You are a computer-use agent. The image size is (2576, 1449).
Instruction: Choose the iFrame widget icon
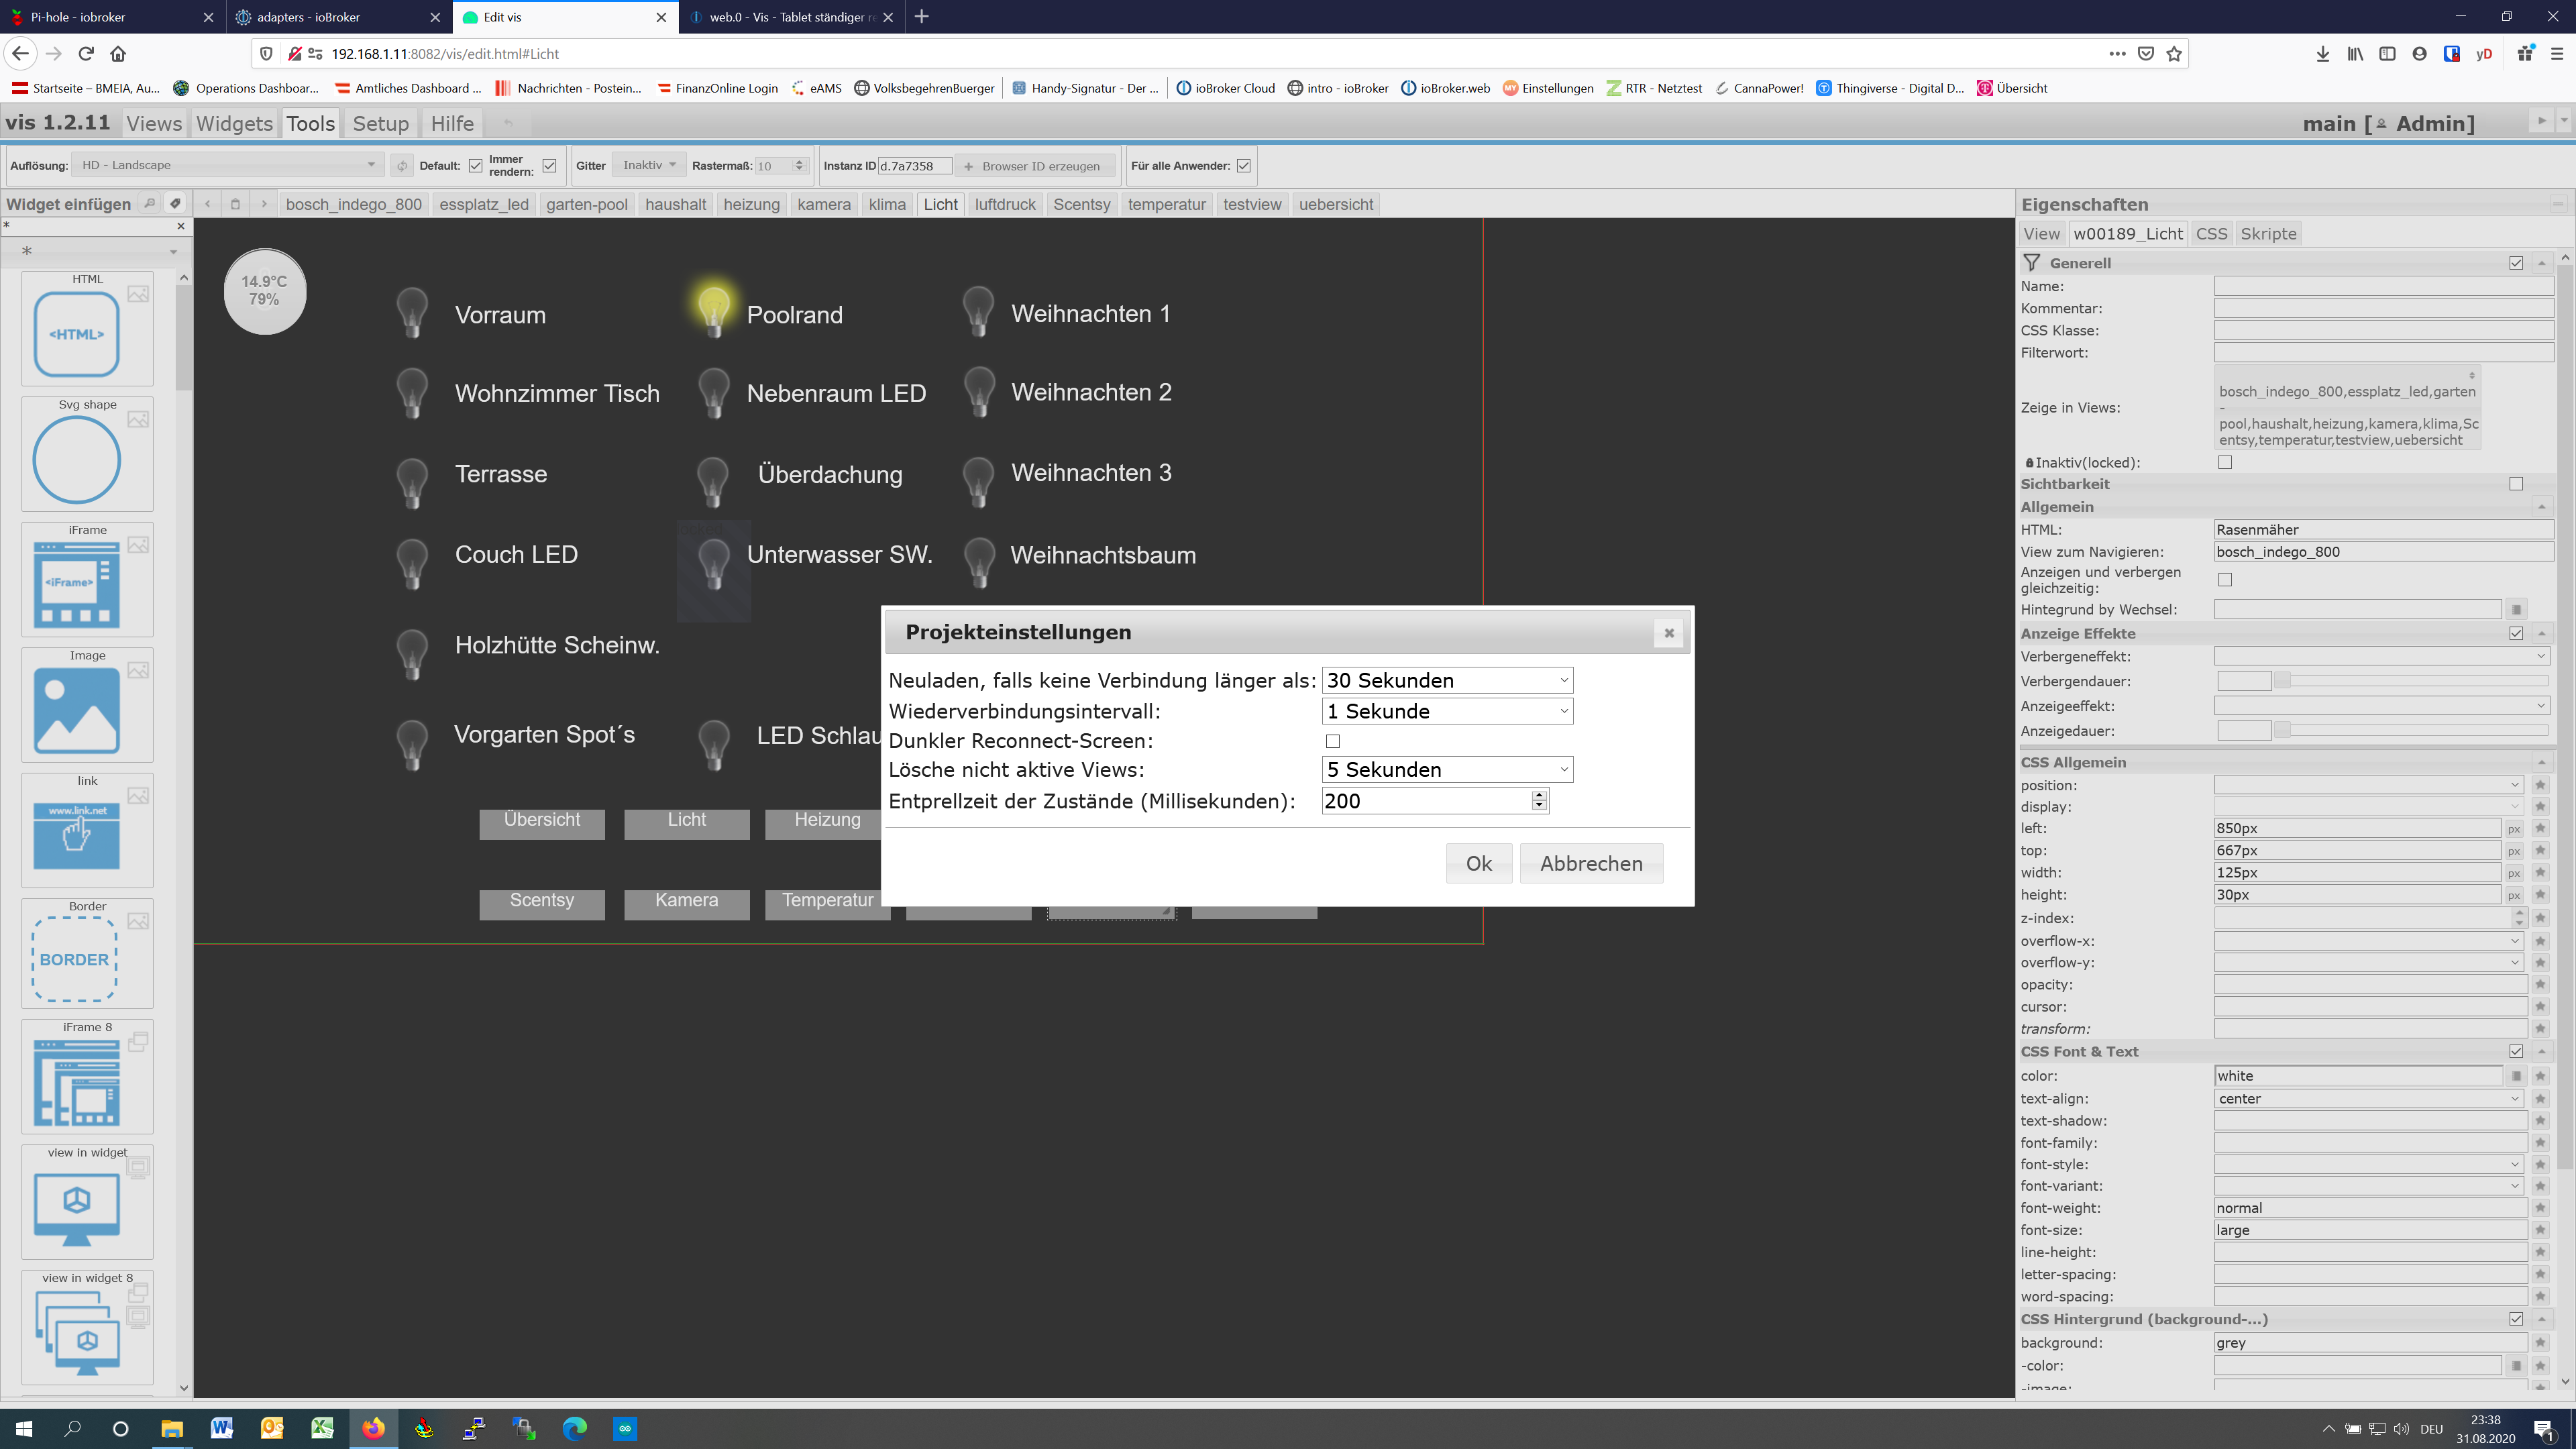pyautogui.click(x=76, y=584)
